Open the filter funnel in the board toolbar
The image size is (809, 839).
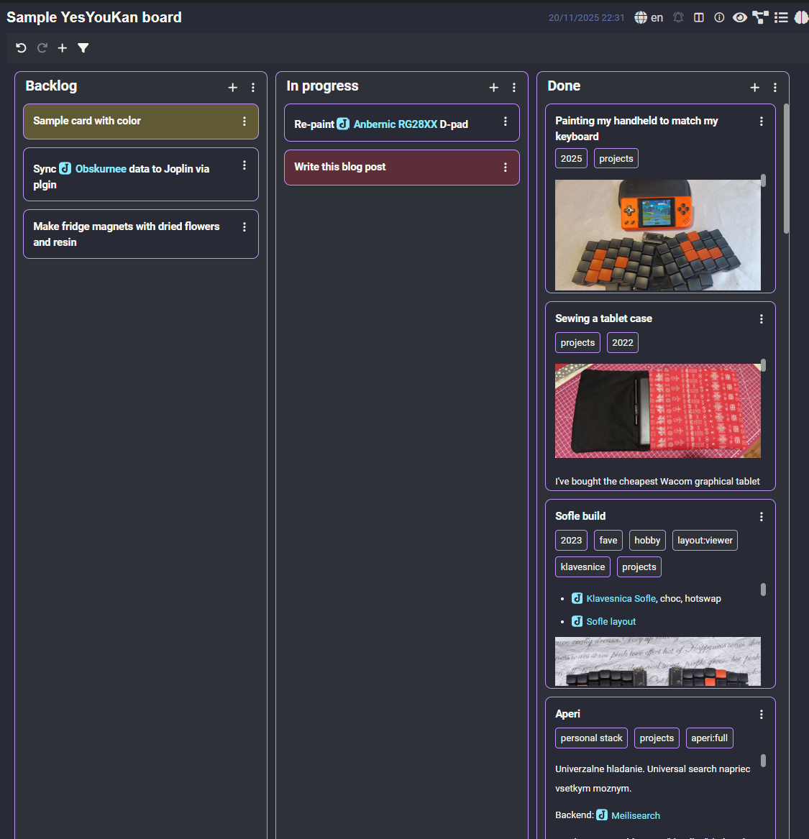83,48
